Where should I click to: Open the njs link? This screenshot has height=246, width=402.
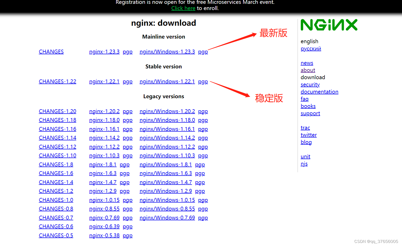point(304,164)
